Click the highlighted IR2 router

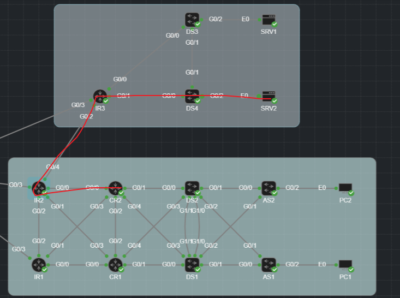coord(39,188)
